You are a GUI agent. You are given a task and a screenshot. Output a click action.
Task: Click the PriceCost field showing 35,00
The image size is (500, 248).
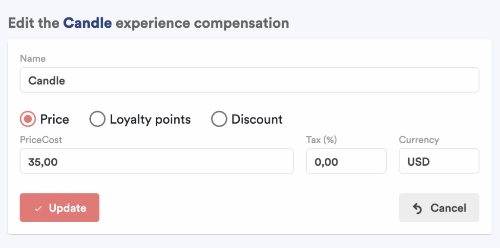pyautogui.click(x=156, y=161)
